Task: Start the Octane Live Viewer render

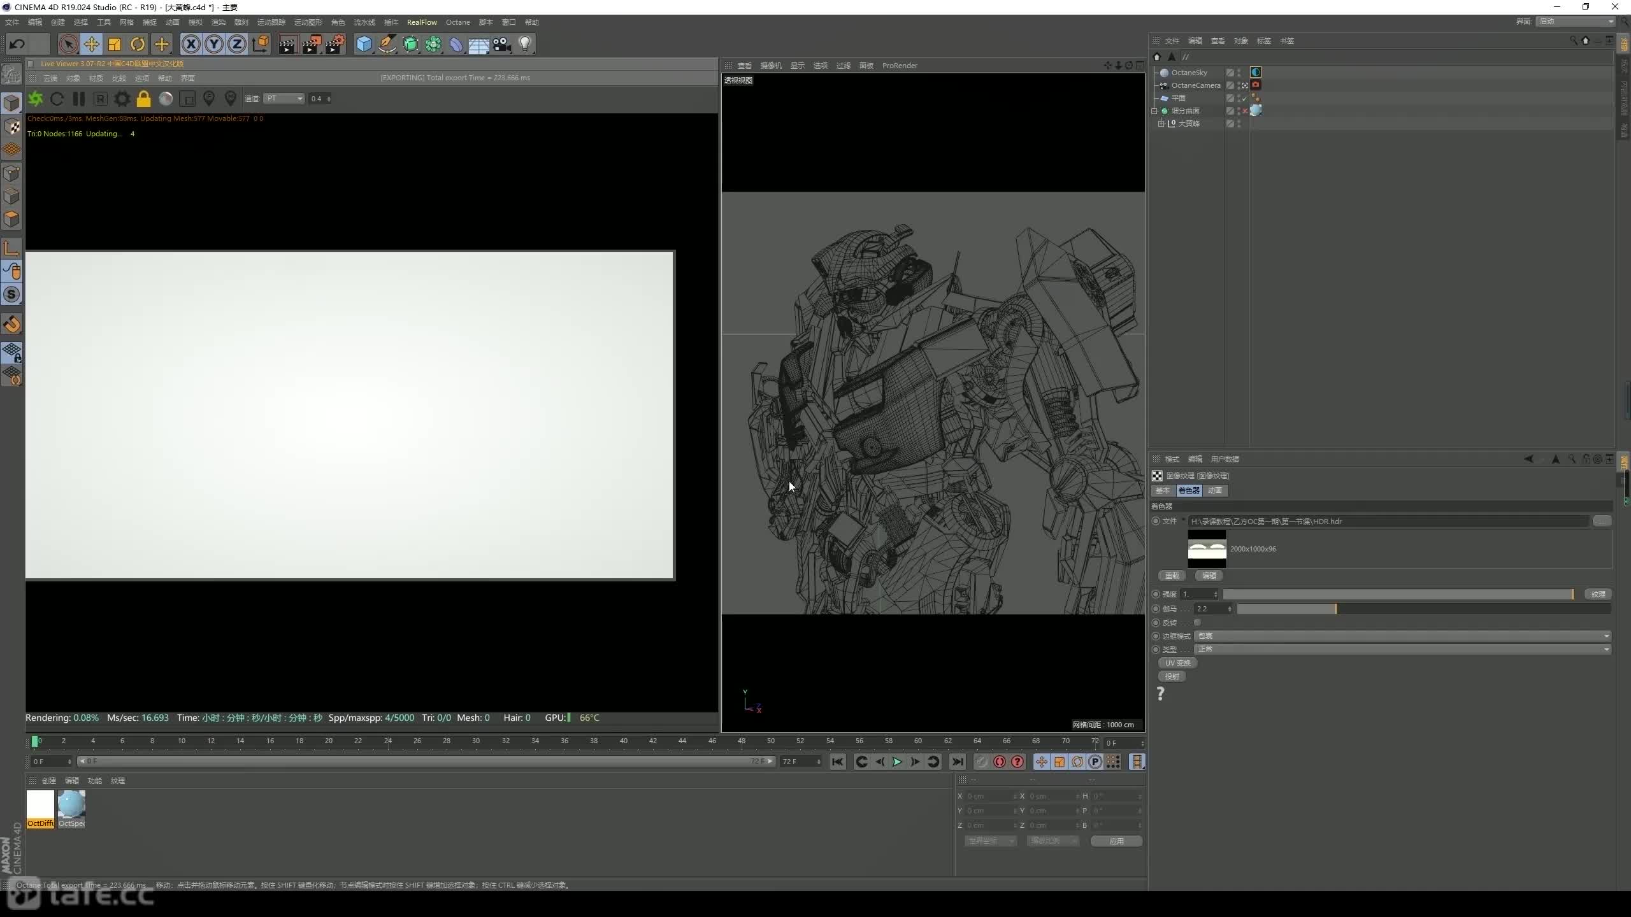Action: click(x=36, y=99)
